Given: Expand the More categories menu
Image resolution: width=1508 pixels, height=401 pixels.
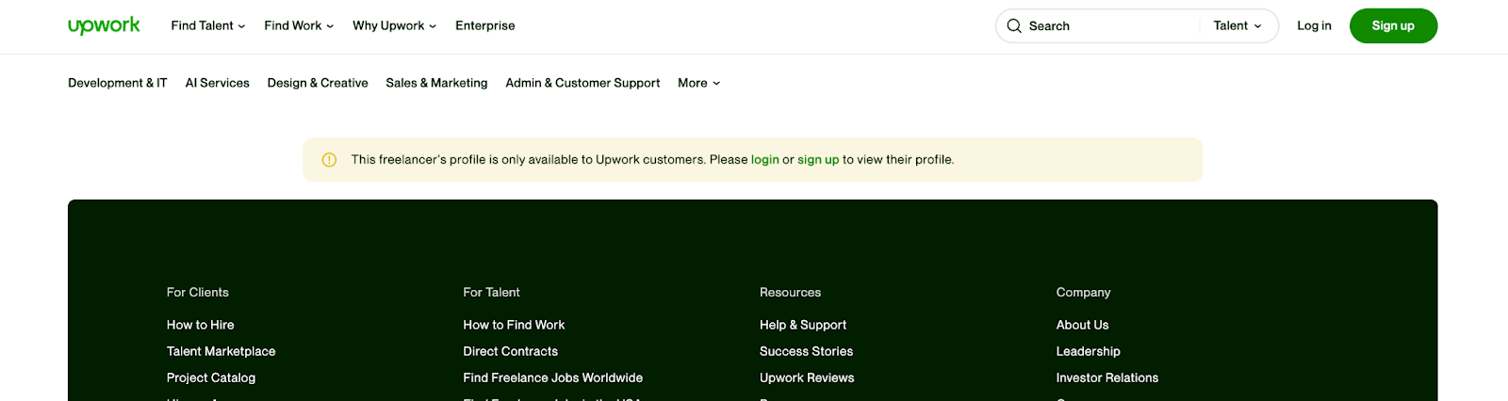Looking at the screenshot, I should click(x=698, y=83).
